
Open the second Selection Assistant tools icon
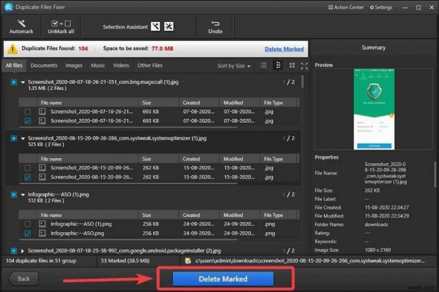pos(168,26)
